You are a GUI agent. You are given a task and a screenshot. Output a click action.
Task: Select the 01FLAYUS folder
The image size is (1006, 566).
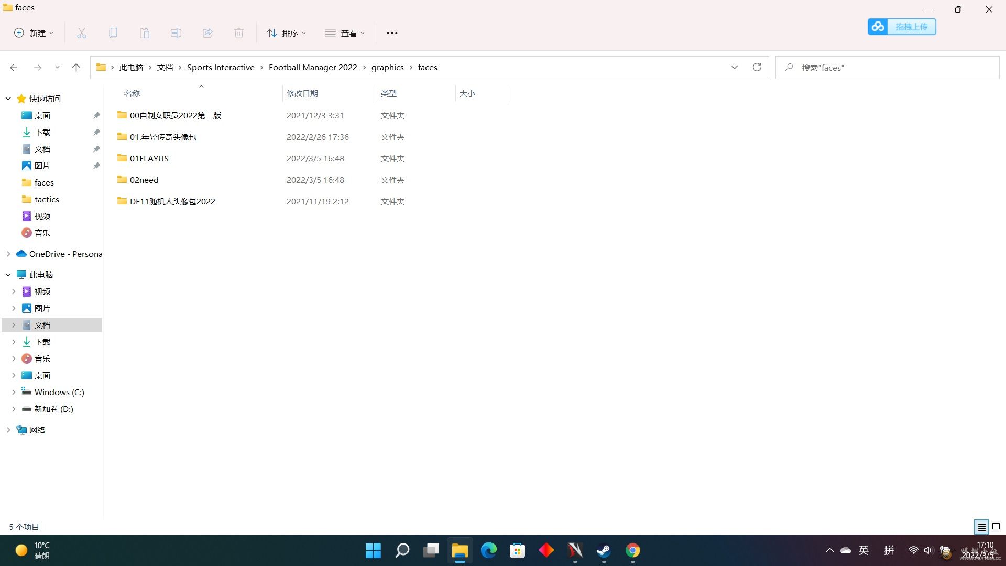[x=149, y=158]
